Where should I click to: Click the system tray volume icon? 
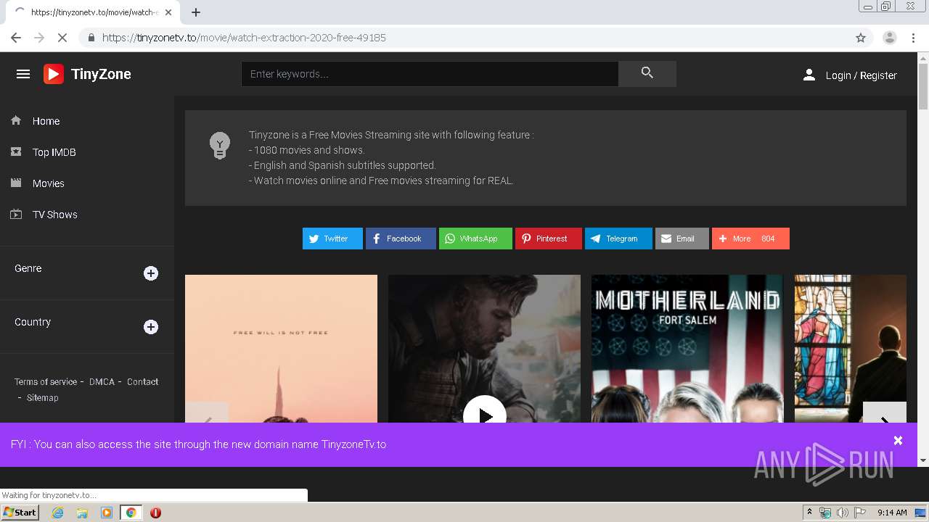tap(842, 513)
